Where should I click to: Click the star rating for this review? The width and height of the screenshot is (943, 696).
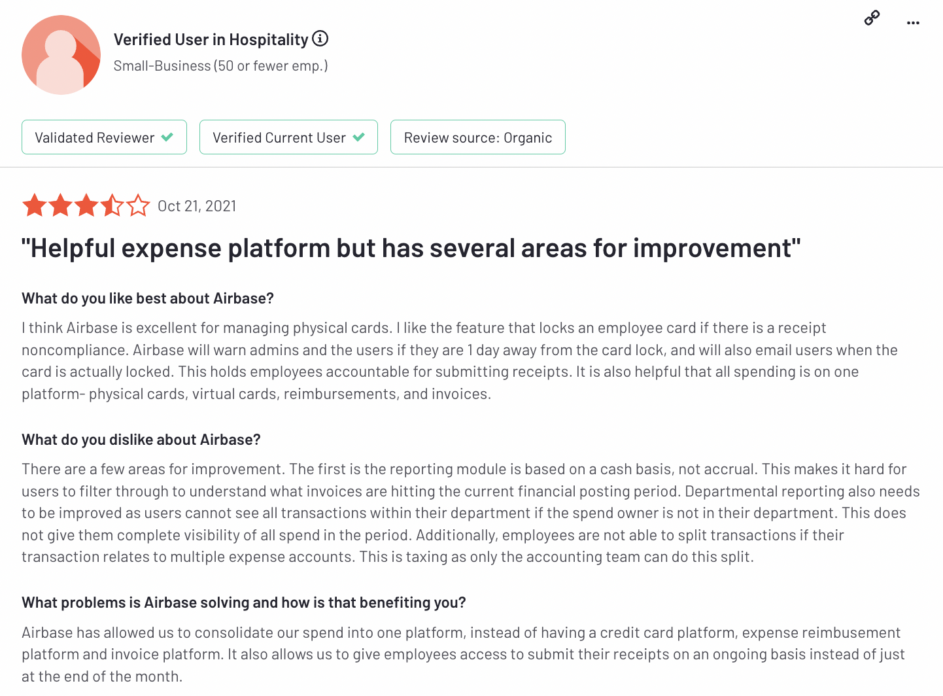point(86,205)
